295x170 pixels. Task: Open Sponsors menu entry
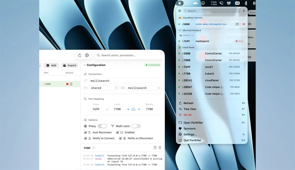(212, 129)
